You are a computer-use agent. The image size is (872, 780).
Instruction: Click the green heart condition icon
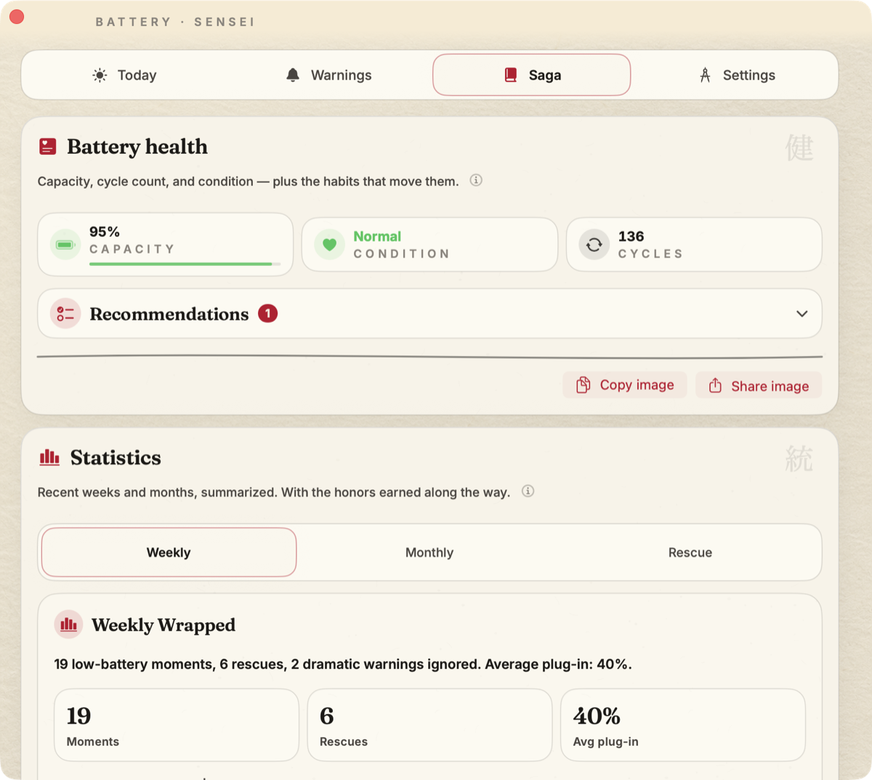pyautogui.click(x=329, y=245)
